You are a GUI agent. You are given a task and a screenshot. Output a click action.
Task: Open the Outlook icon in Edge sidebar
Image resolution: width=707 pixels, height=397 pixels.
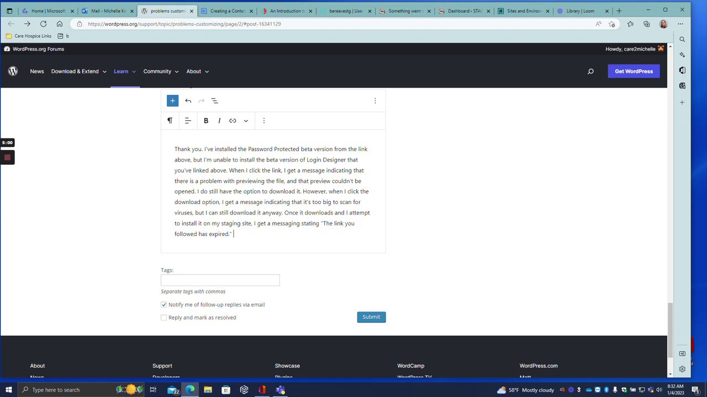coord(682,85)
